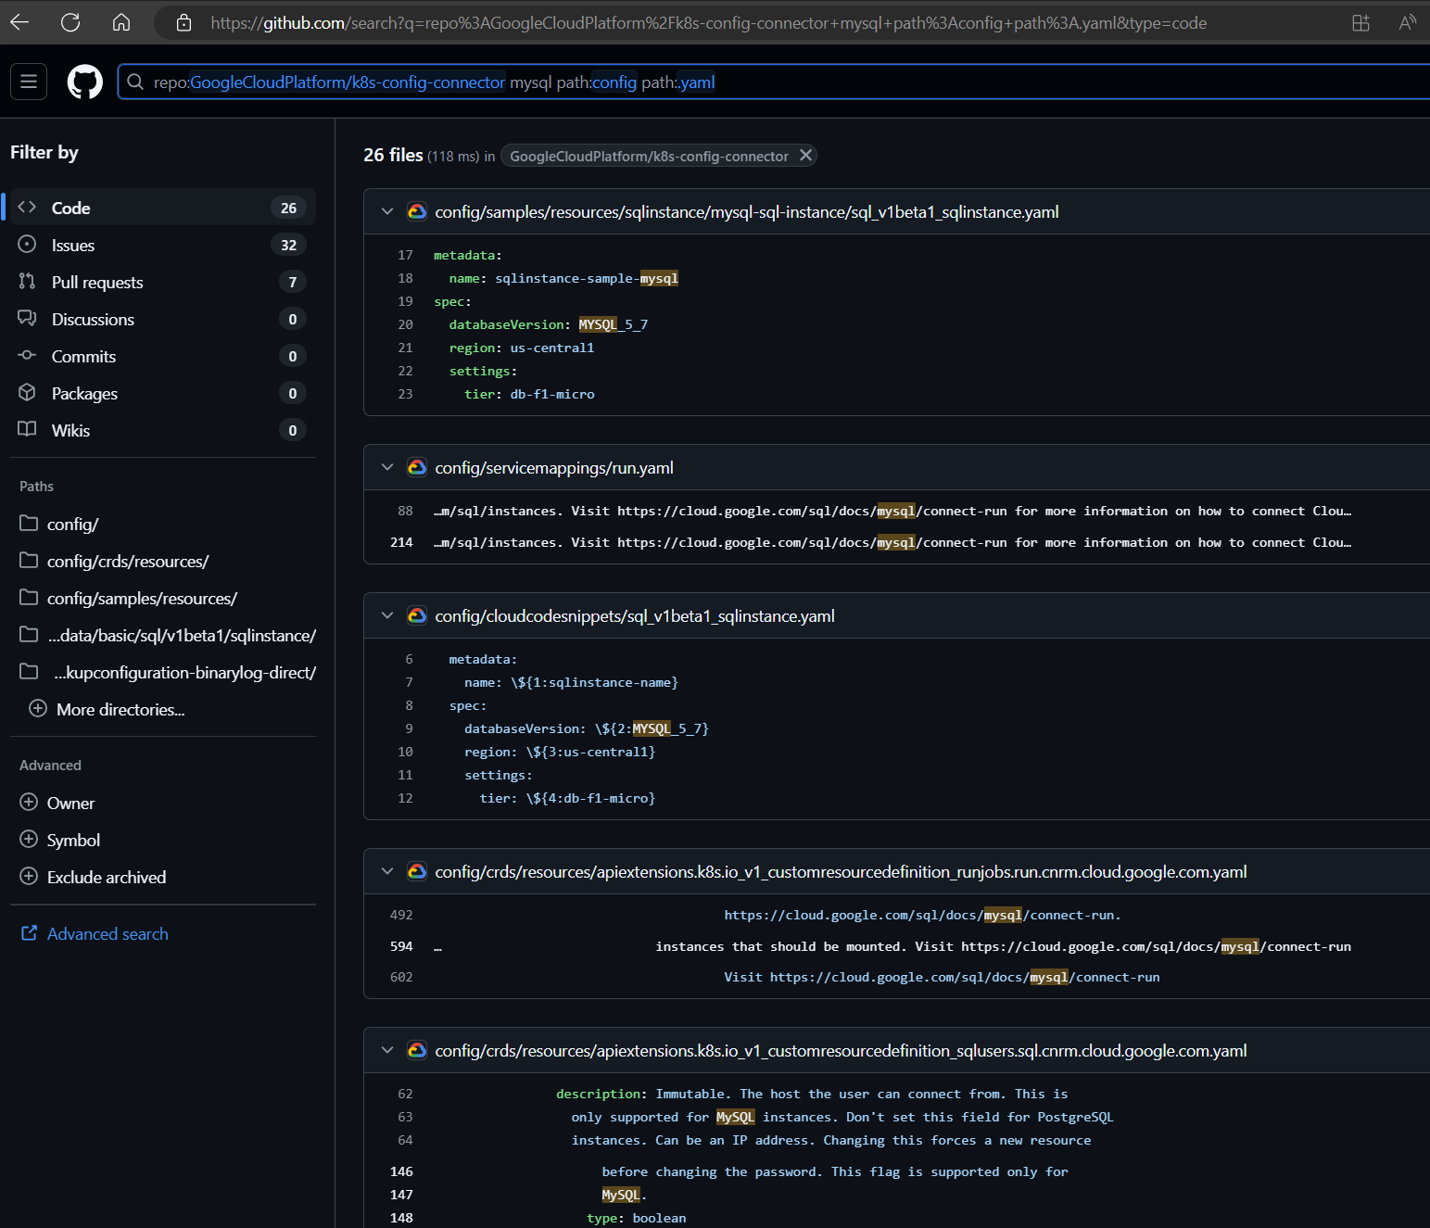1430x1228 pixels.
Task: Jump to line 63 MySQL instances description
Action: pos(405,1117)
